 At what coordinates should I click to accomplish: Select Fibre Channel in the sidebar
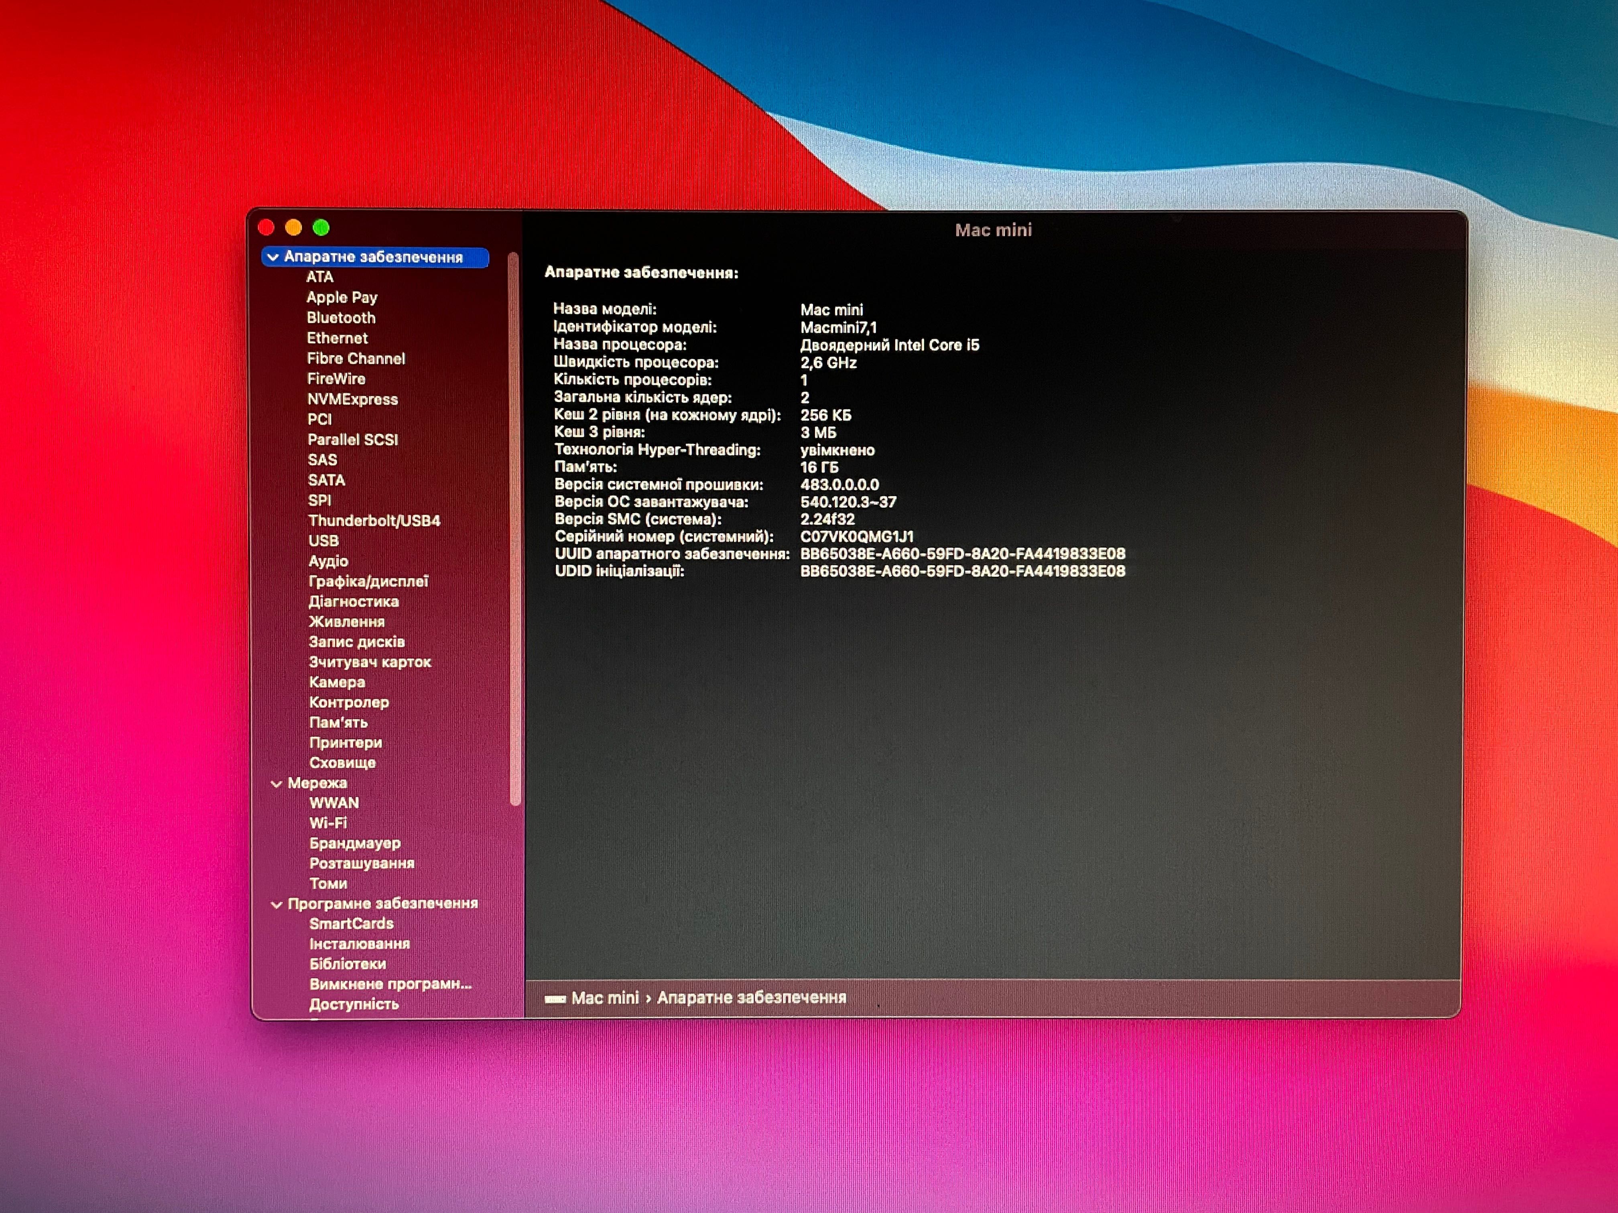[x=356, y=359]
